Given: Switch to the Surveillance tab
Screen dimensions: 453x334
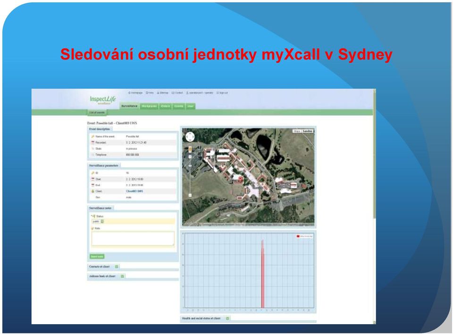Looking at the screenshot, I should coord(129,106).
